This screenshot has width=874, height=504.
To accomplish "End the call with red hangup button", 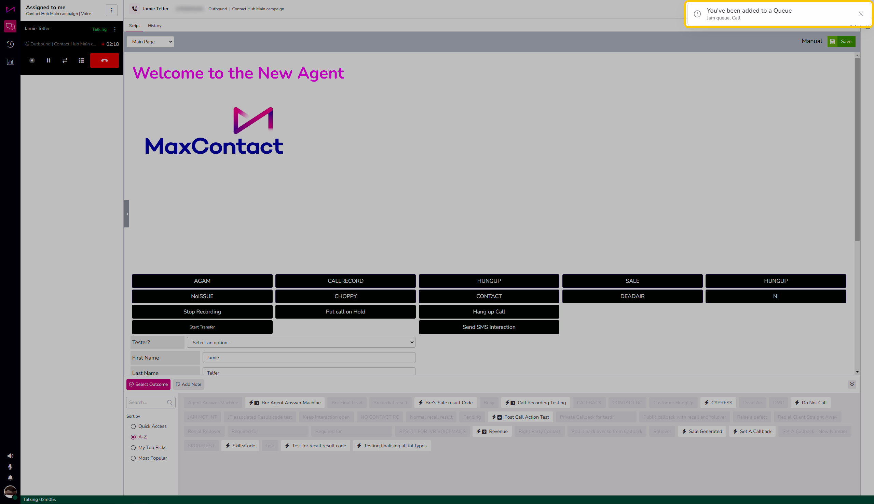I will coord(105,60).
